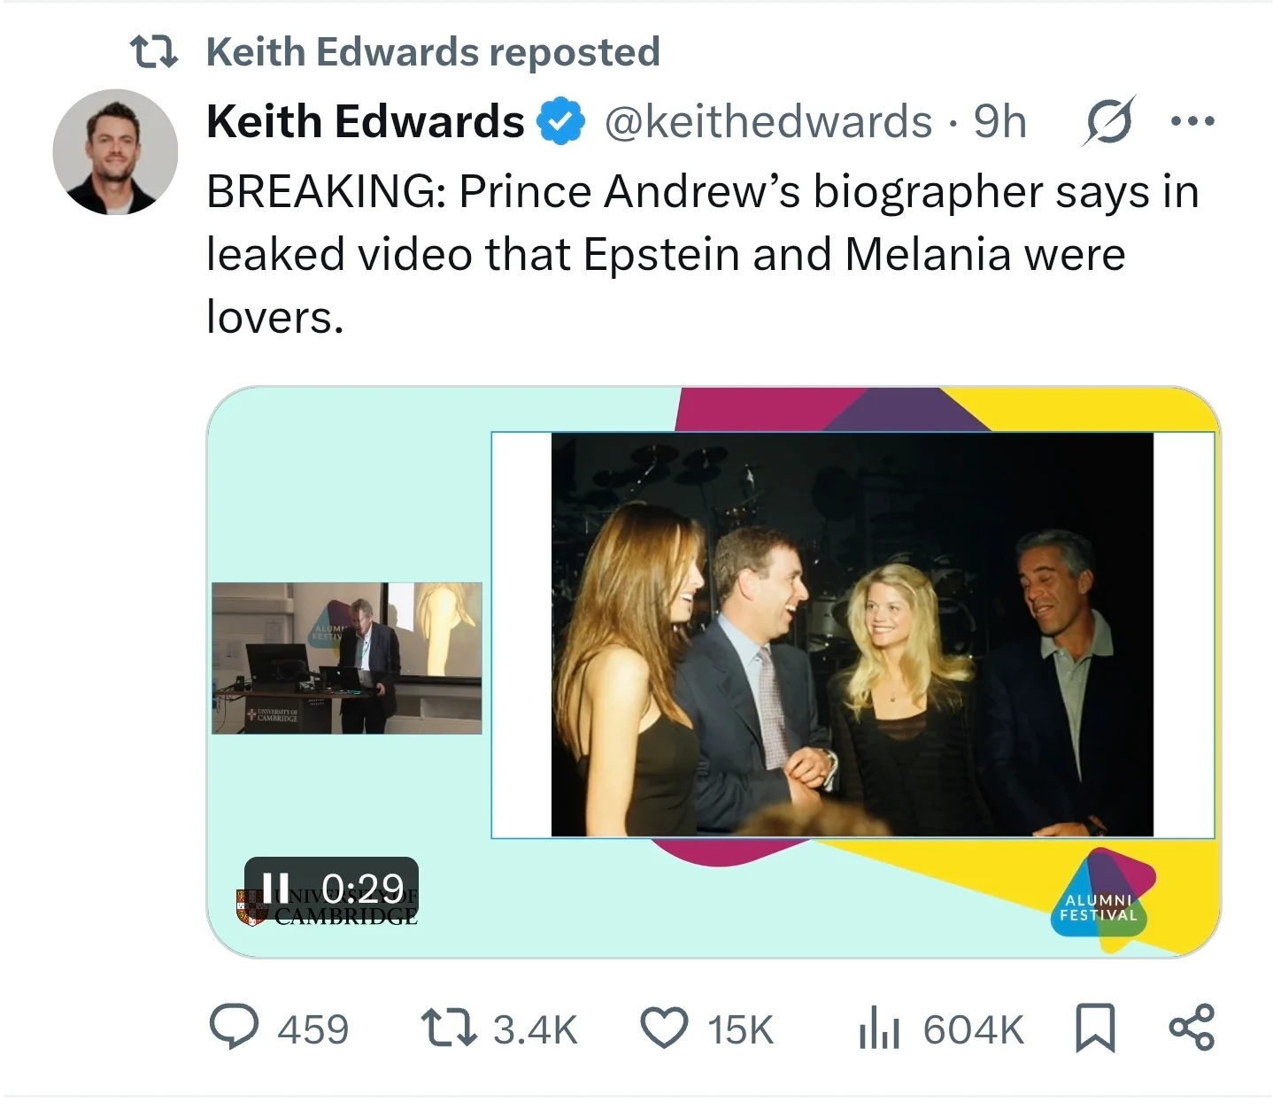Screen dimensions: 1273x1109
Task: Like the post with the heart icon
Action: coord(664,1028)
